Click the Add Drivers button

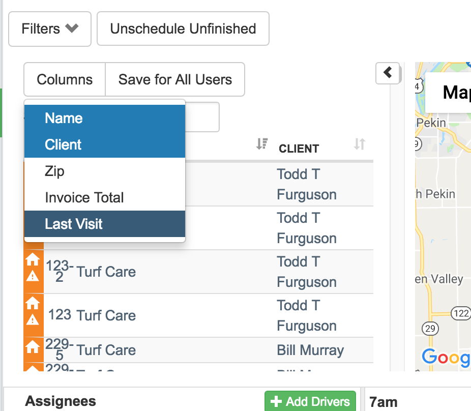click(310, 401)
